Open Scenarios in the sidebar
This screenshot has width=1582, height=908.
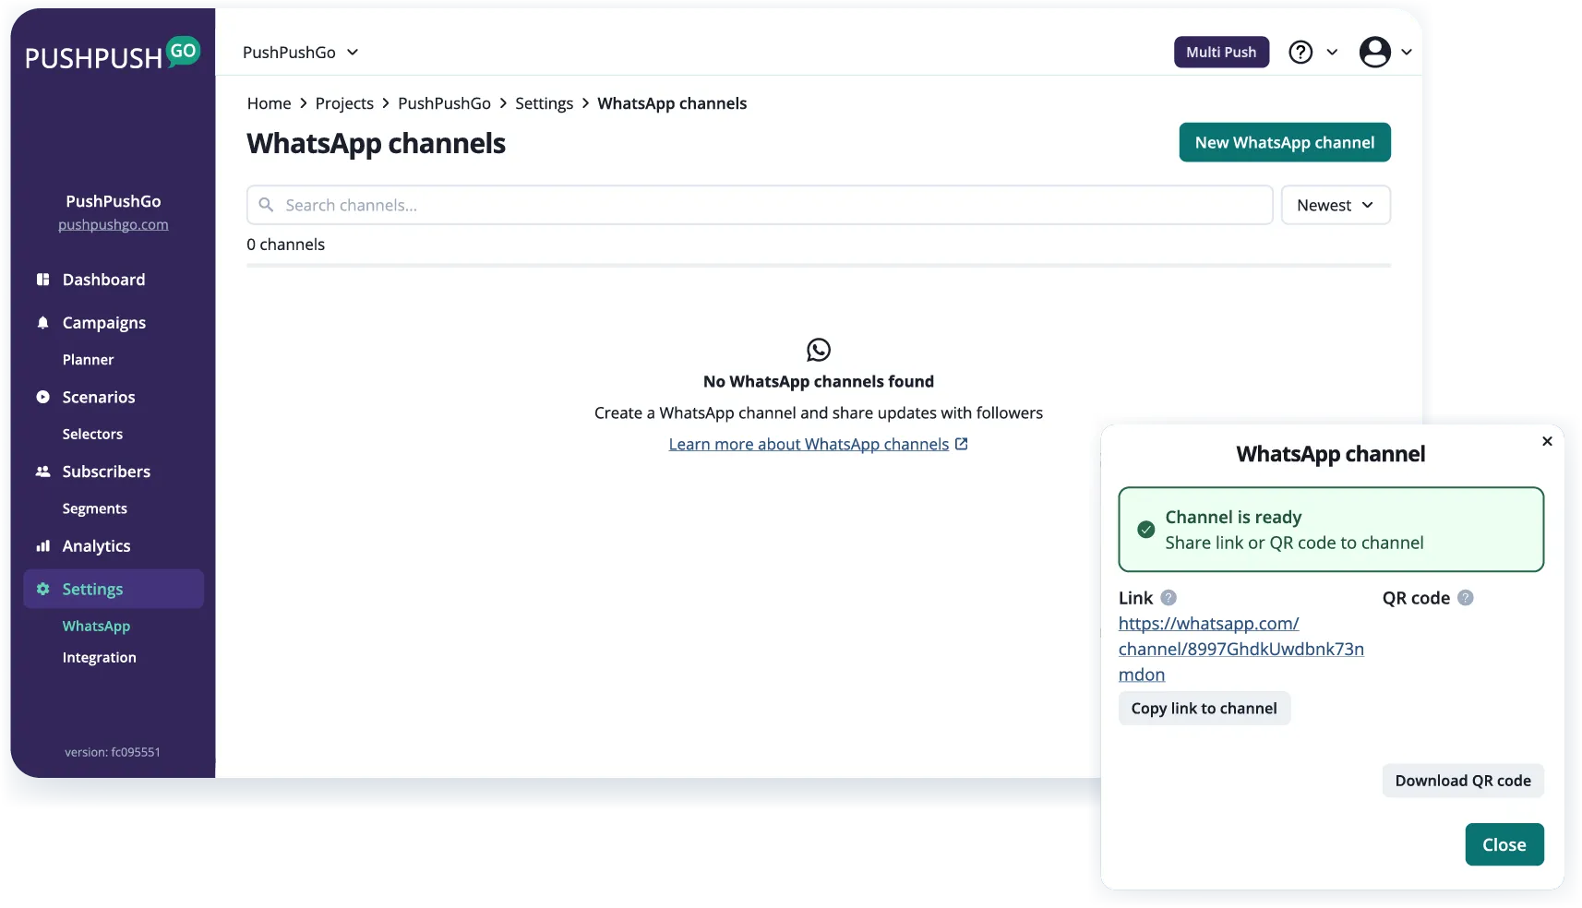(x=99, y=398)
